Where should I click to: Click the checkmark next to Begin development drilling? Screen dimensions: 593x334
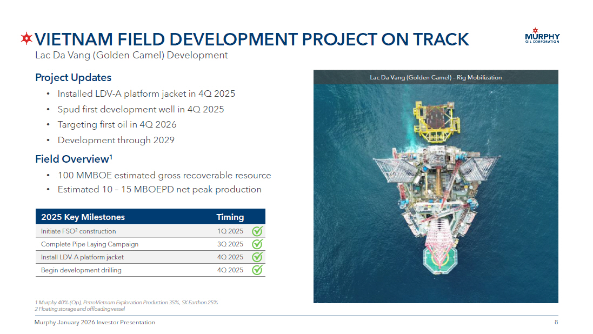(257, 270)
